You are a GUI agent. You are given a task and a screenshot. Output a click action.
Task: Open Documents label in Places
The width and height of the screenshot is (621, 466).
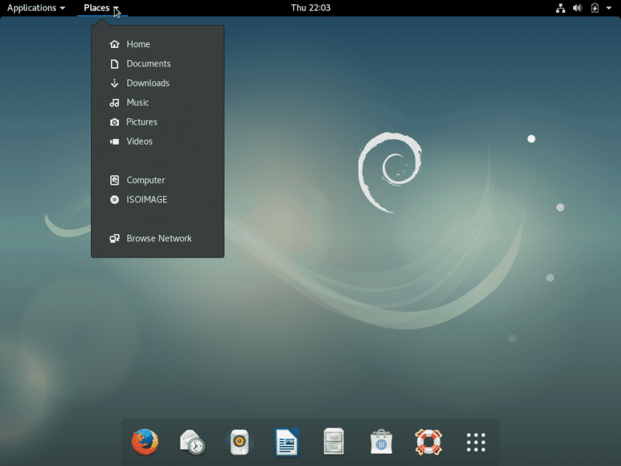click(x=149, y=64)
